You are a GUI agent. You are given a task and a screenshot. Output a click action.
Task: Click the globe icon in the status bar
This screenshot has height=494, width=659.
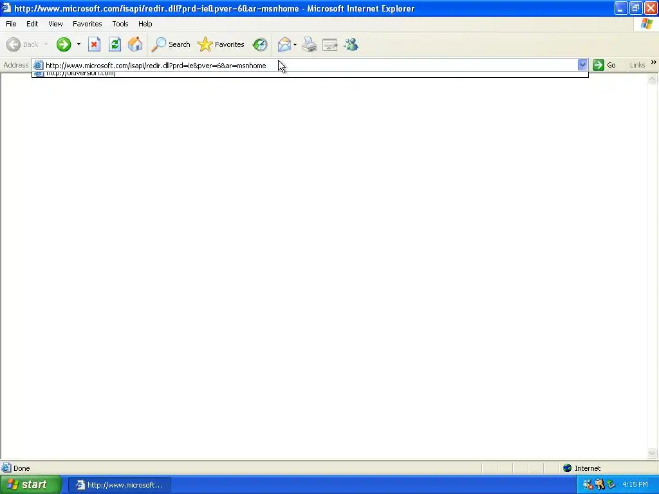[568, 468]
